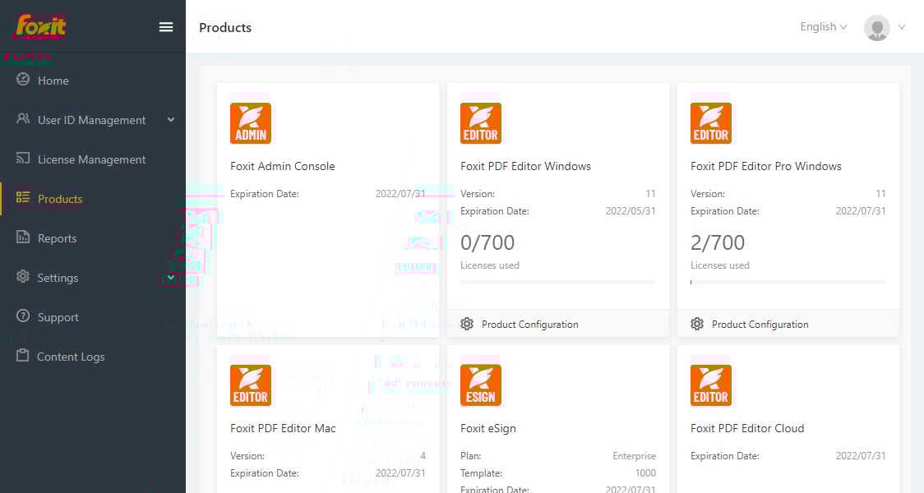This screenshot has height=493, width=924.
Task: Go to License Management
Action: tap(91, 159)
